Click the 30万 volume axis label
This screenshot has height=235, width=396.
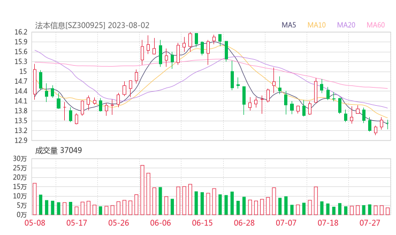click(20, 159)
